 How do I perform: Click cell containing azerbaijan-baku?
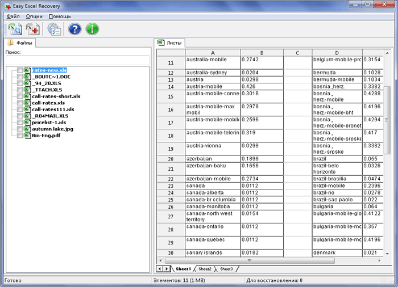pyautogui.click(x=213, y=168)
